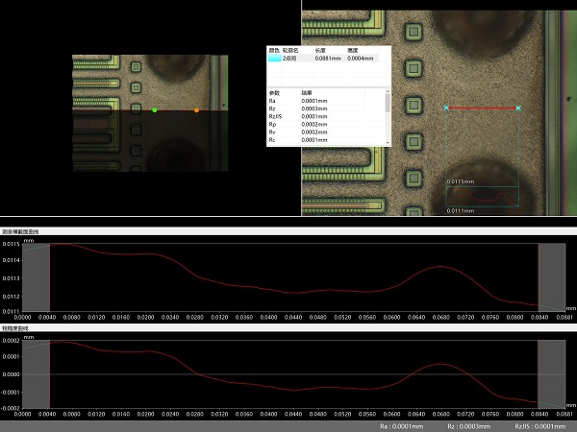Select the red measurement line on the image

point(481,108)
